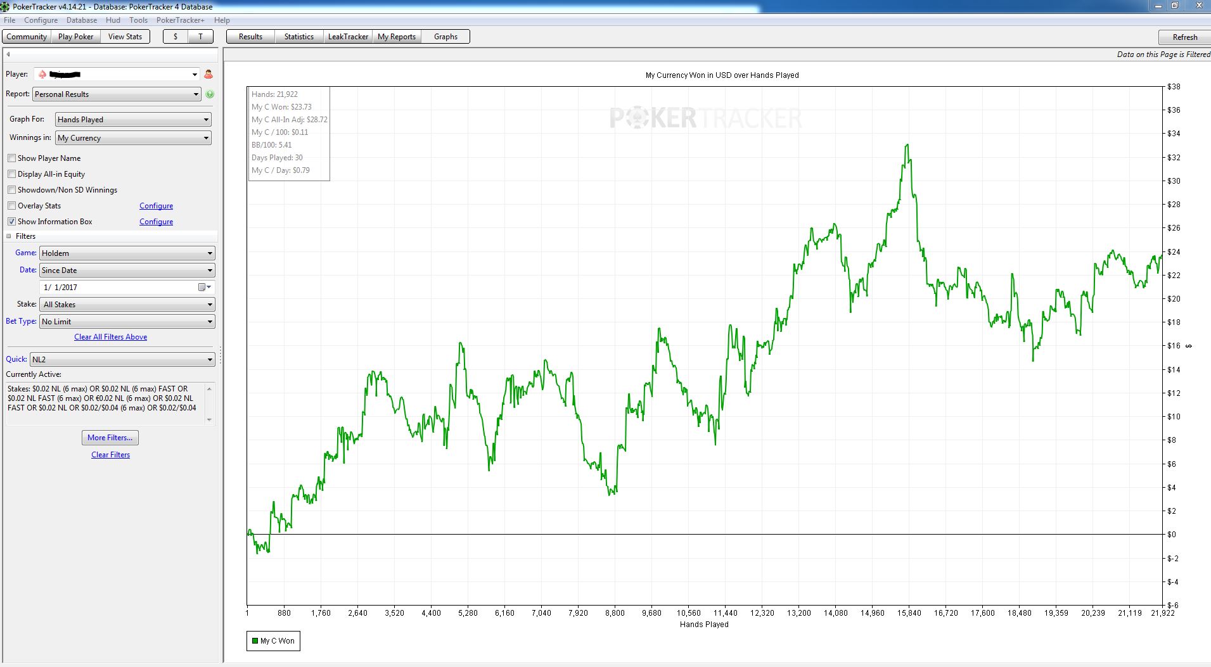
Task: Click the Currently Active filters scroll down arrow
Action: point(209,420)
